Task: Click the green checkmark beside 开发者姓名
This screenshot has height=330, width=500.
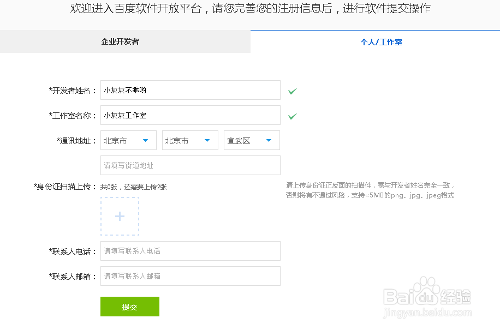Action: click(x=293, y=92)
